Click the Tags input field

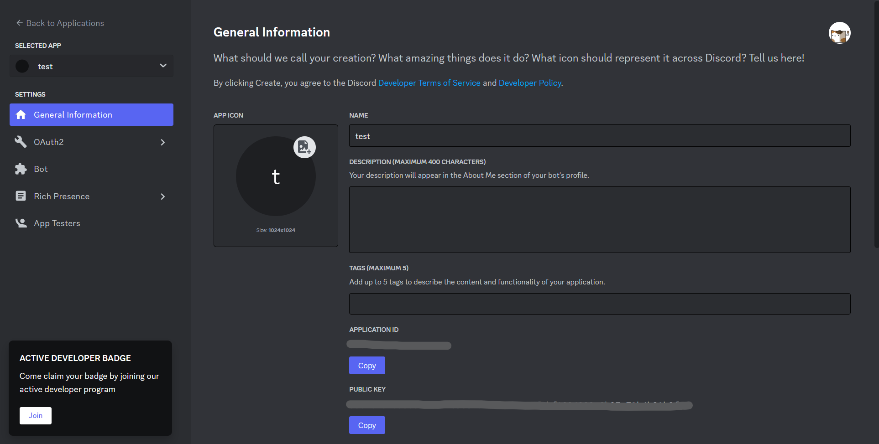(x=600, y=304)
